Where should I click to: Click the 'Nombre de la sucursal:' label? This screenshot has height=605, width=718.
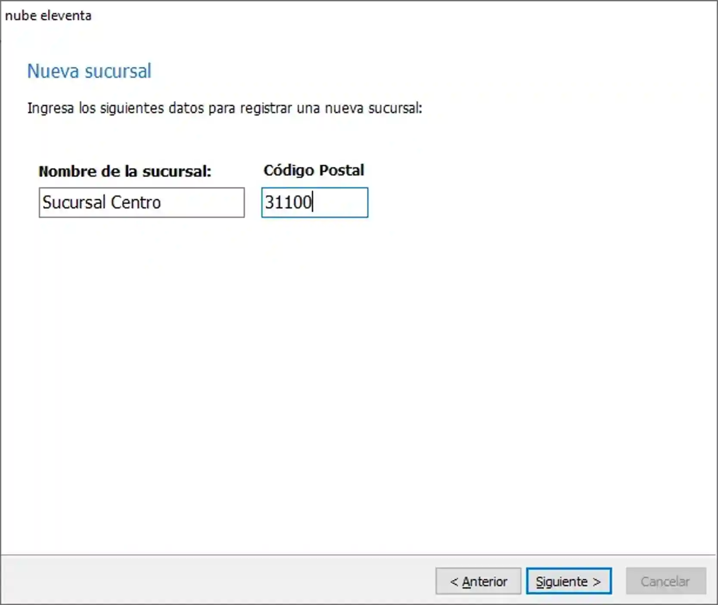(x=125, y=171)
